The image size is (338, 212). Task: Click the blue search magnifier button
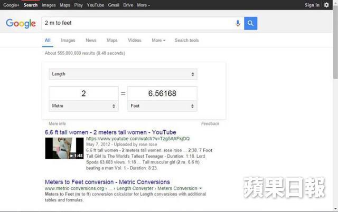pyautogui.click(x=250, y=23)
